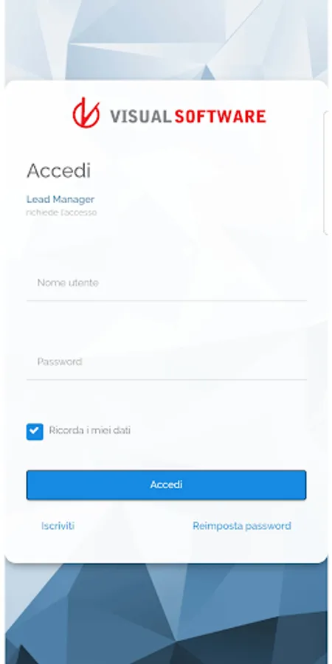Screen dimensions: 332x664
Task: Click the richiede l'accesso subtitle text
Action: [x=61, y=212]
